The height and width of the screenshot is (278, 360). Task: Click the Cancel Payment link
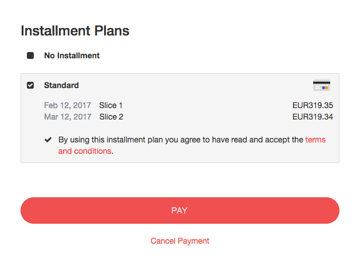tap(180, 241)
